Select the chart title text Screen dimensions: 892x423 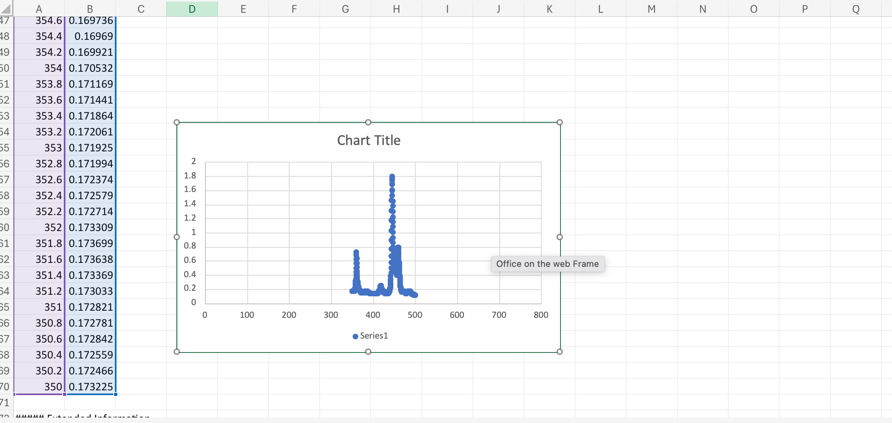coord(368,140)
